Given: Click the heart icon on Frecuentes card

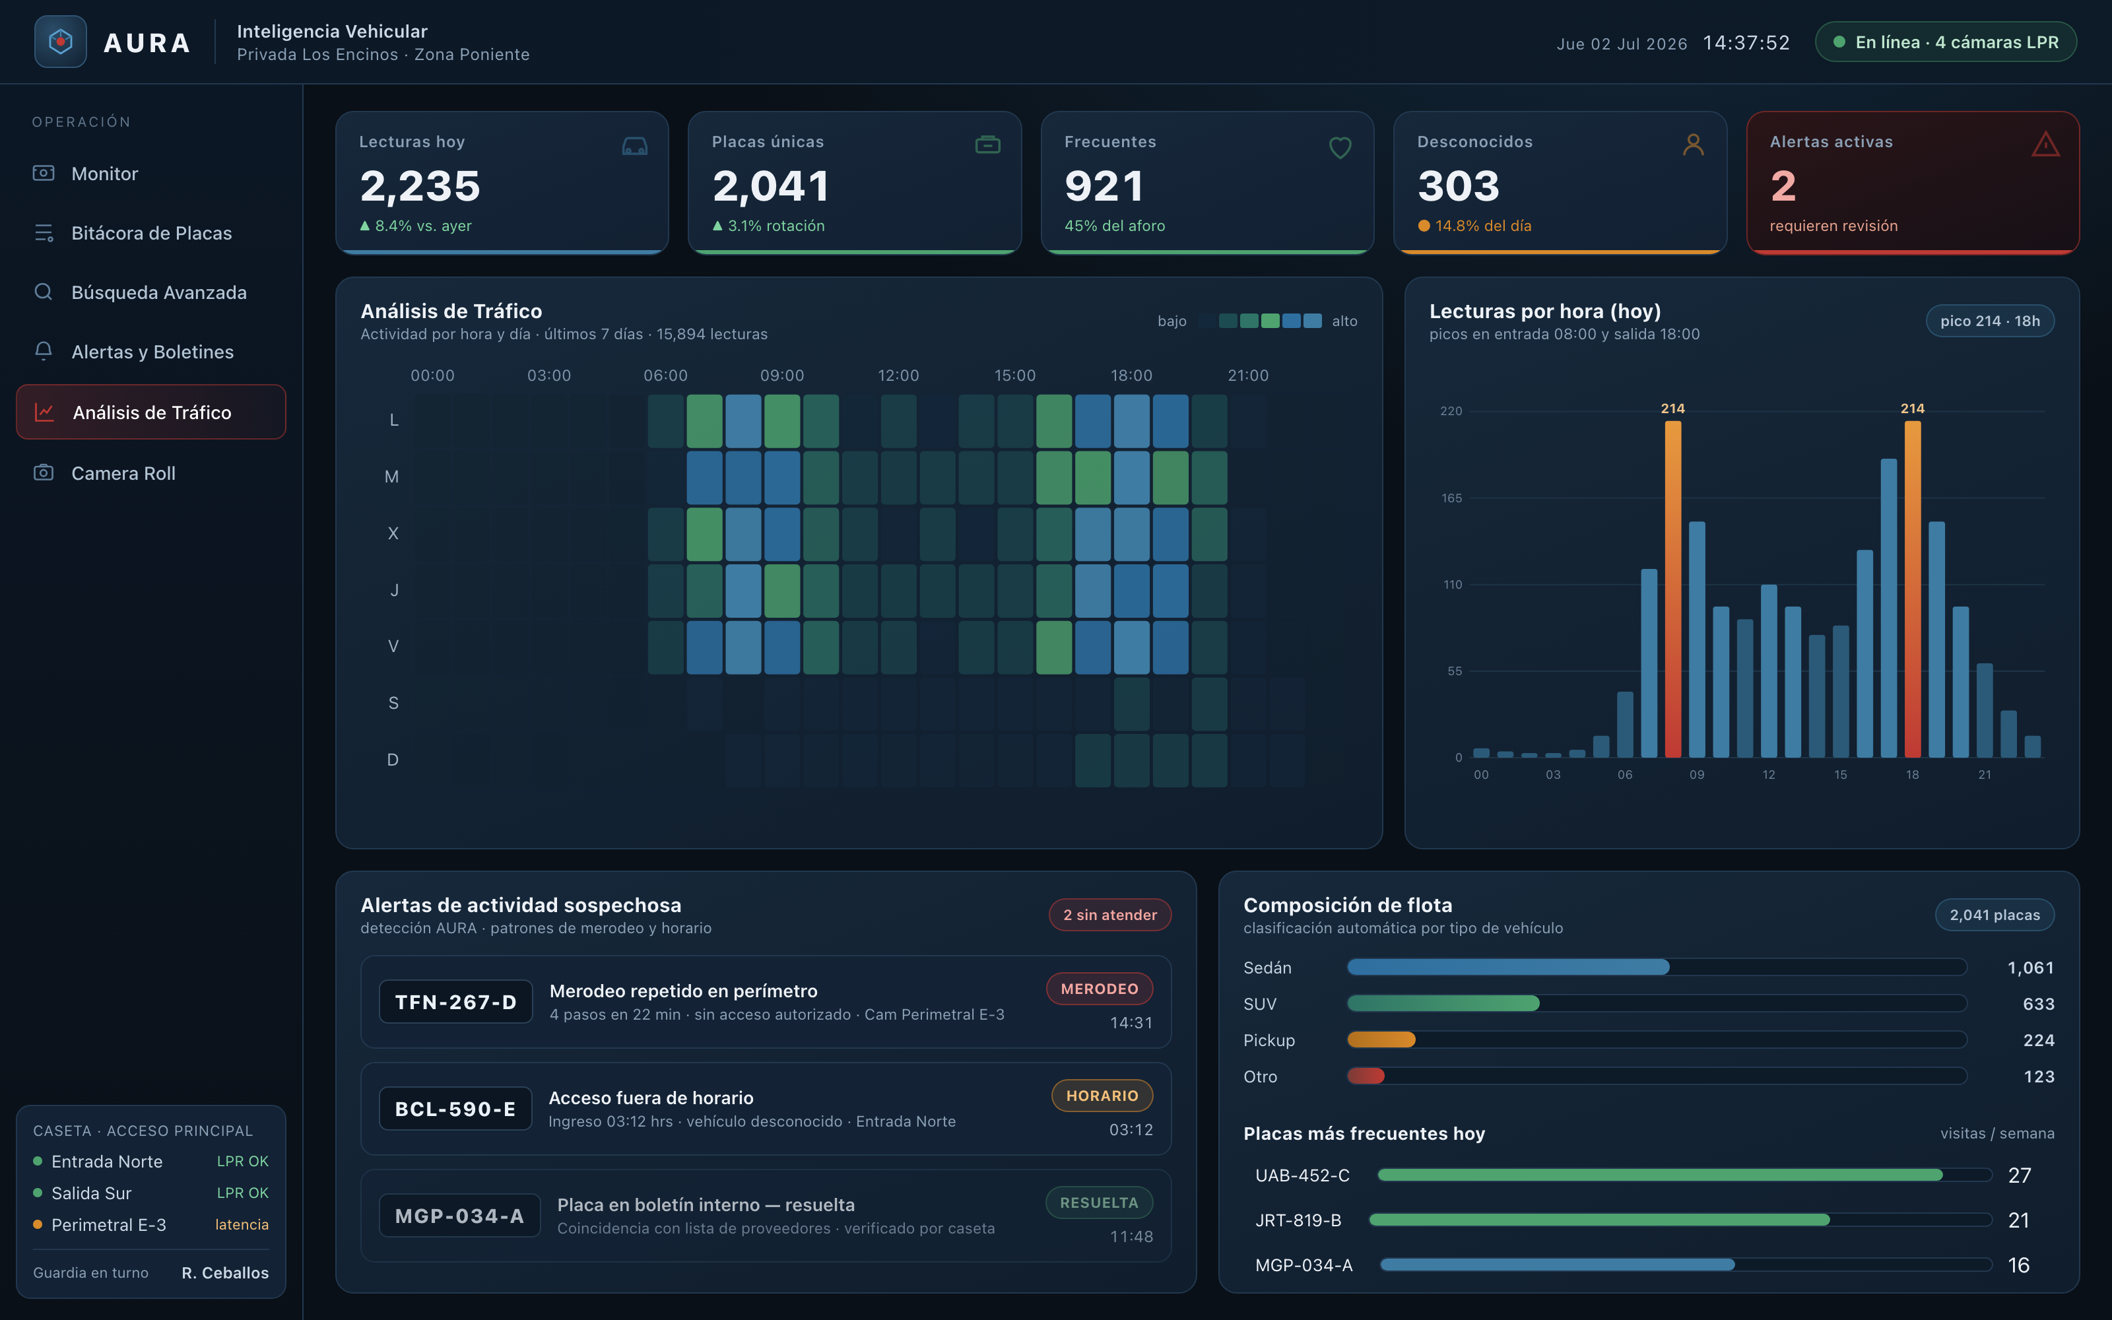Looking at the screenshot, I should (1340, 147).
